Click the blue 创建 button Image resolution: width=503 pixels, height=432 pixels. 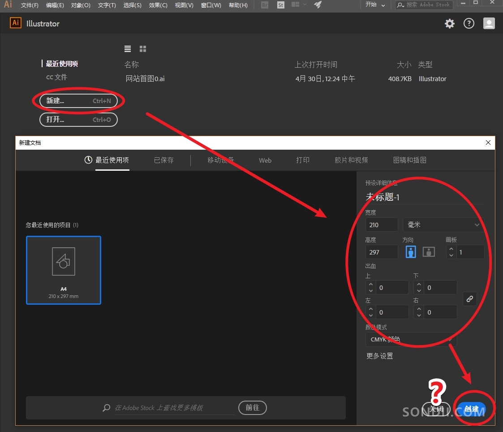tap(472, 409)
